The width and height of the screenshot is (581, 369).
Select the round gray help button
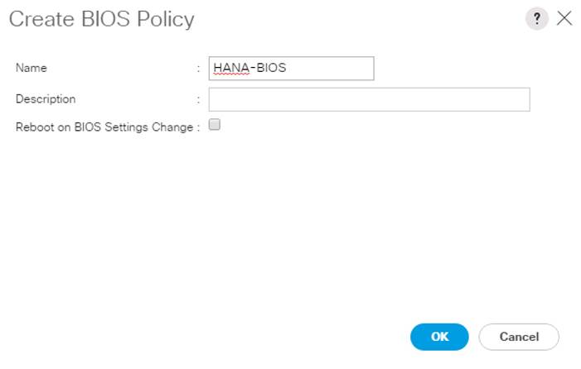point(536,18)
